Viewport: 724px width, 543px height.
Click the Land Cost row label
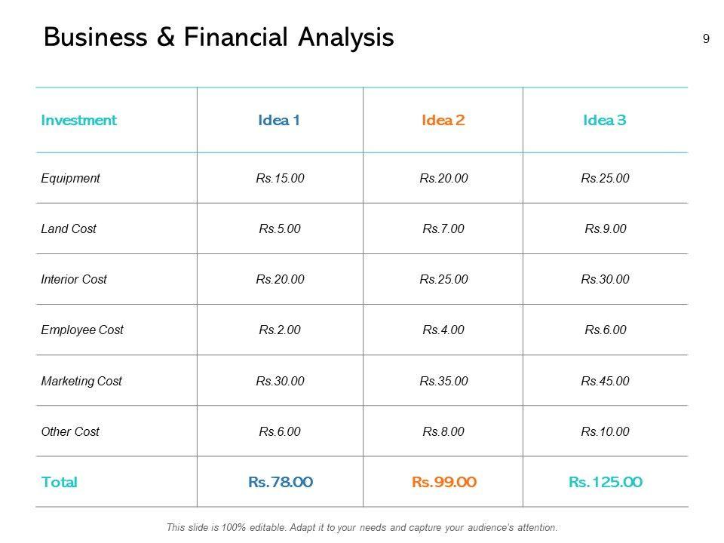69,229
